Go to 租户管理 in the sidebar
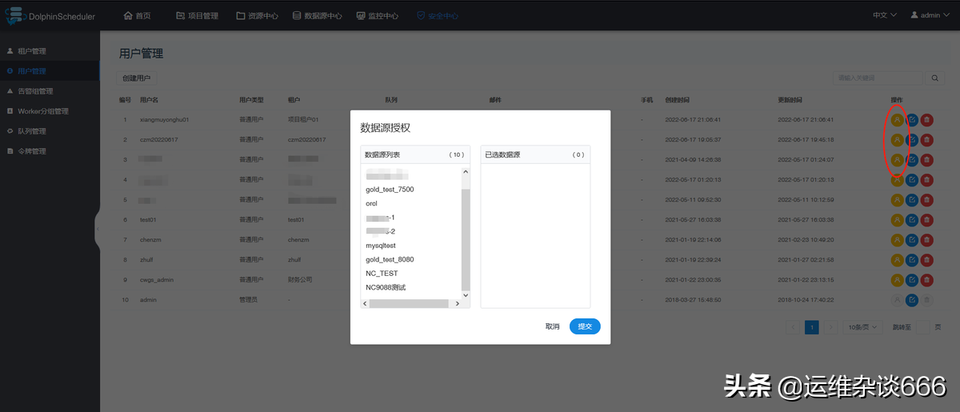 32,51
